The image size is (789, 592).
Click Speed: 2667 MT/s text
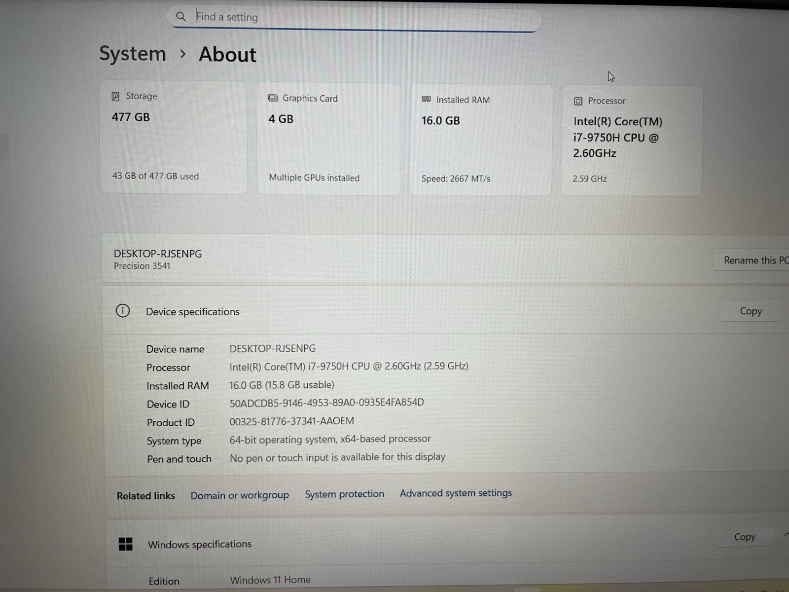click(x=456, y=179)
